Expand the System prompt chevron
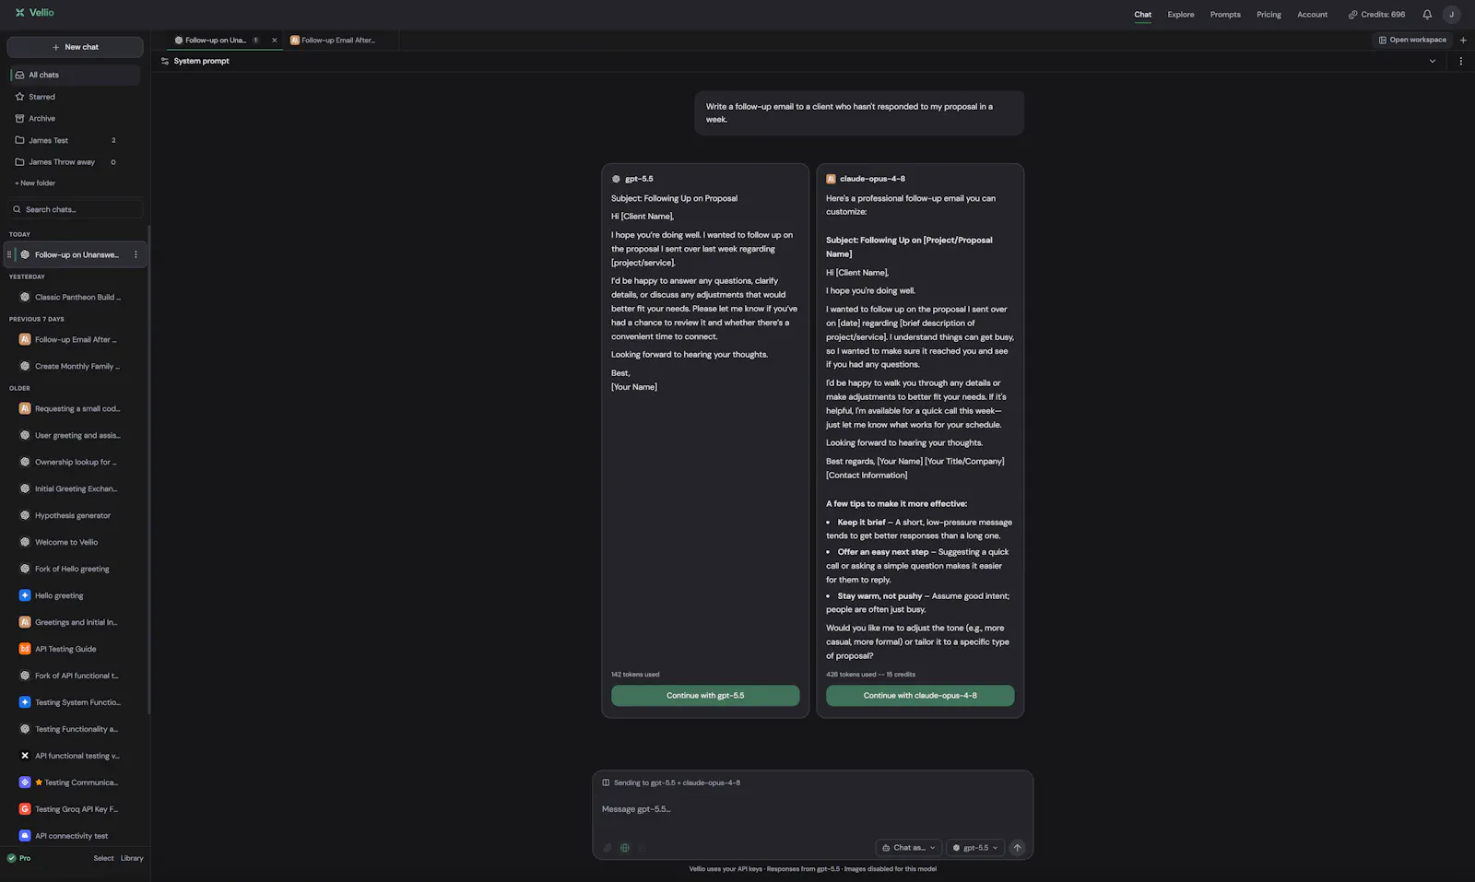The image size is (1475, 882). click(1433, 61)
